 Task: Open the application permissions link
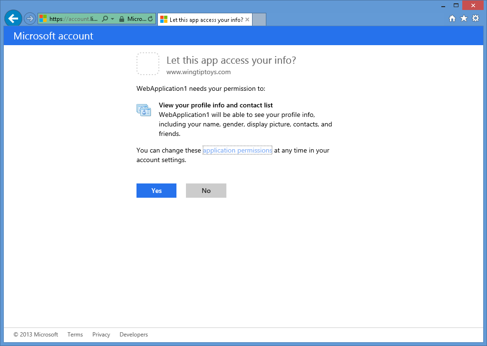[x=237, y=150]
